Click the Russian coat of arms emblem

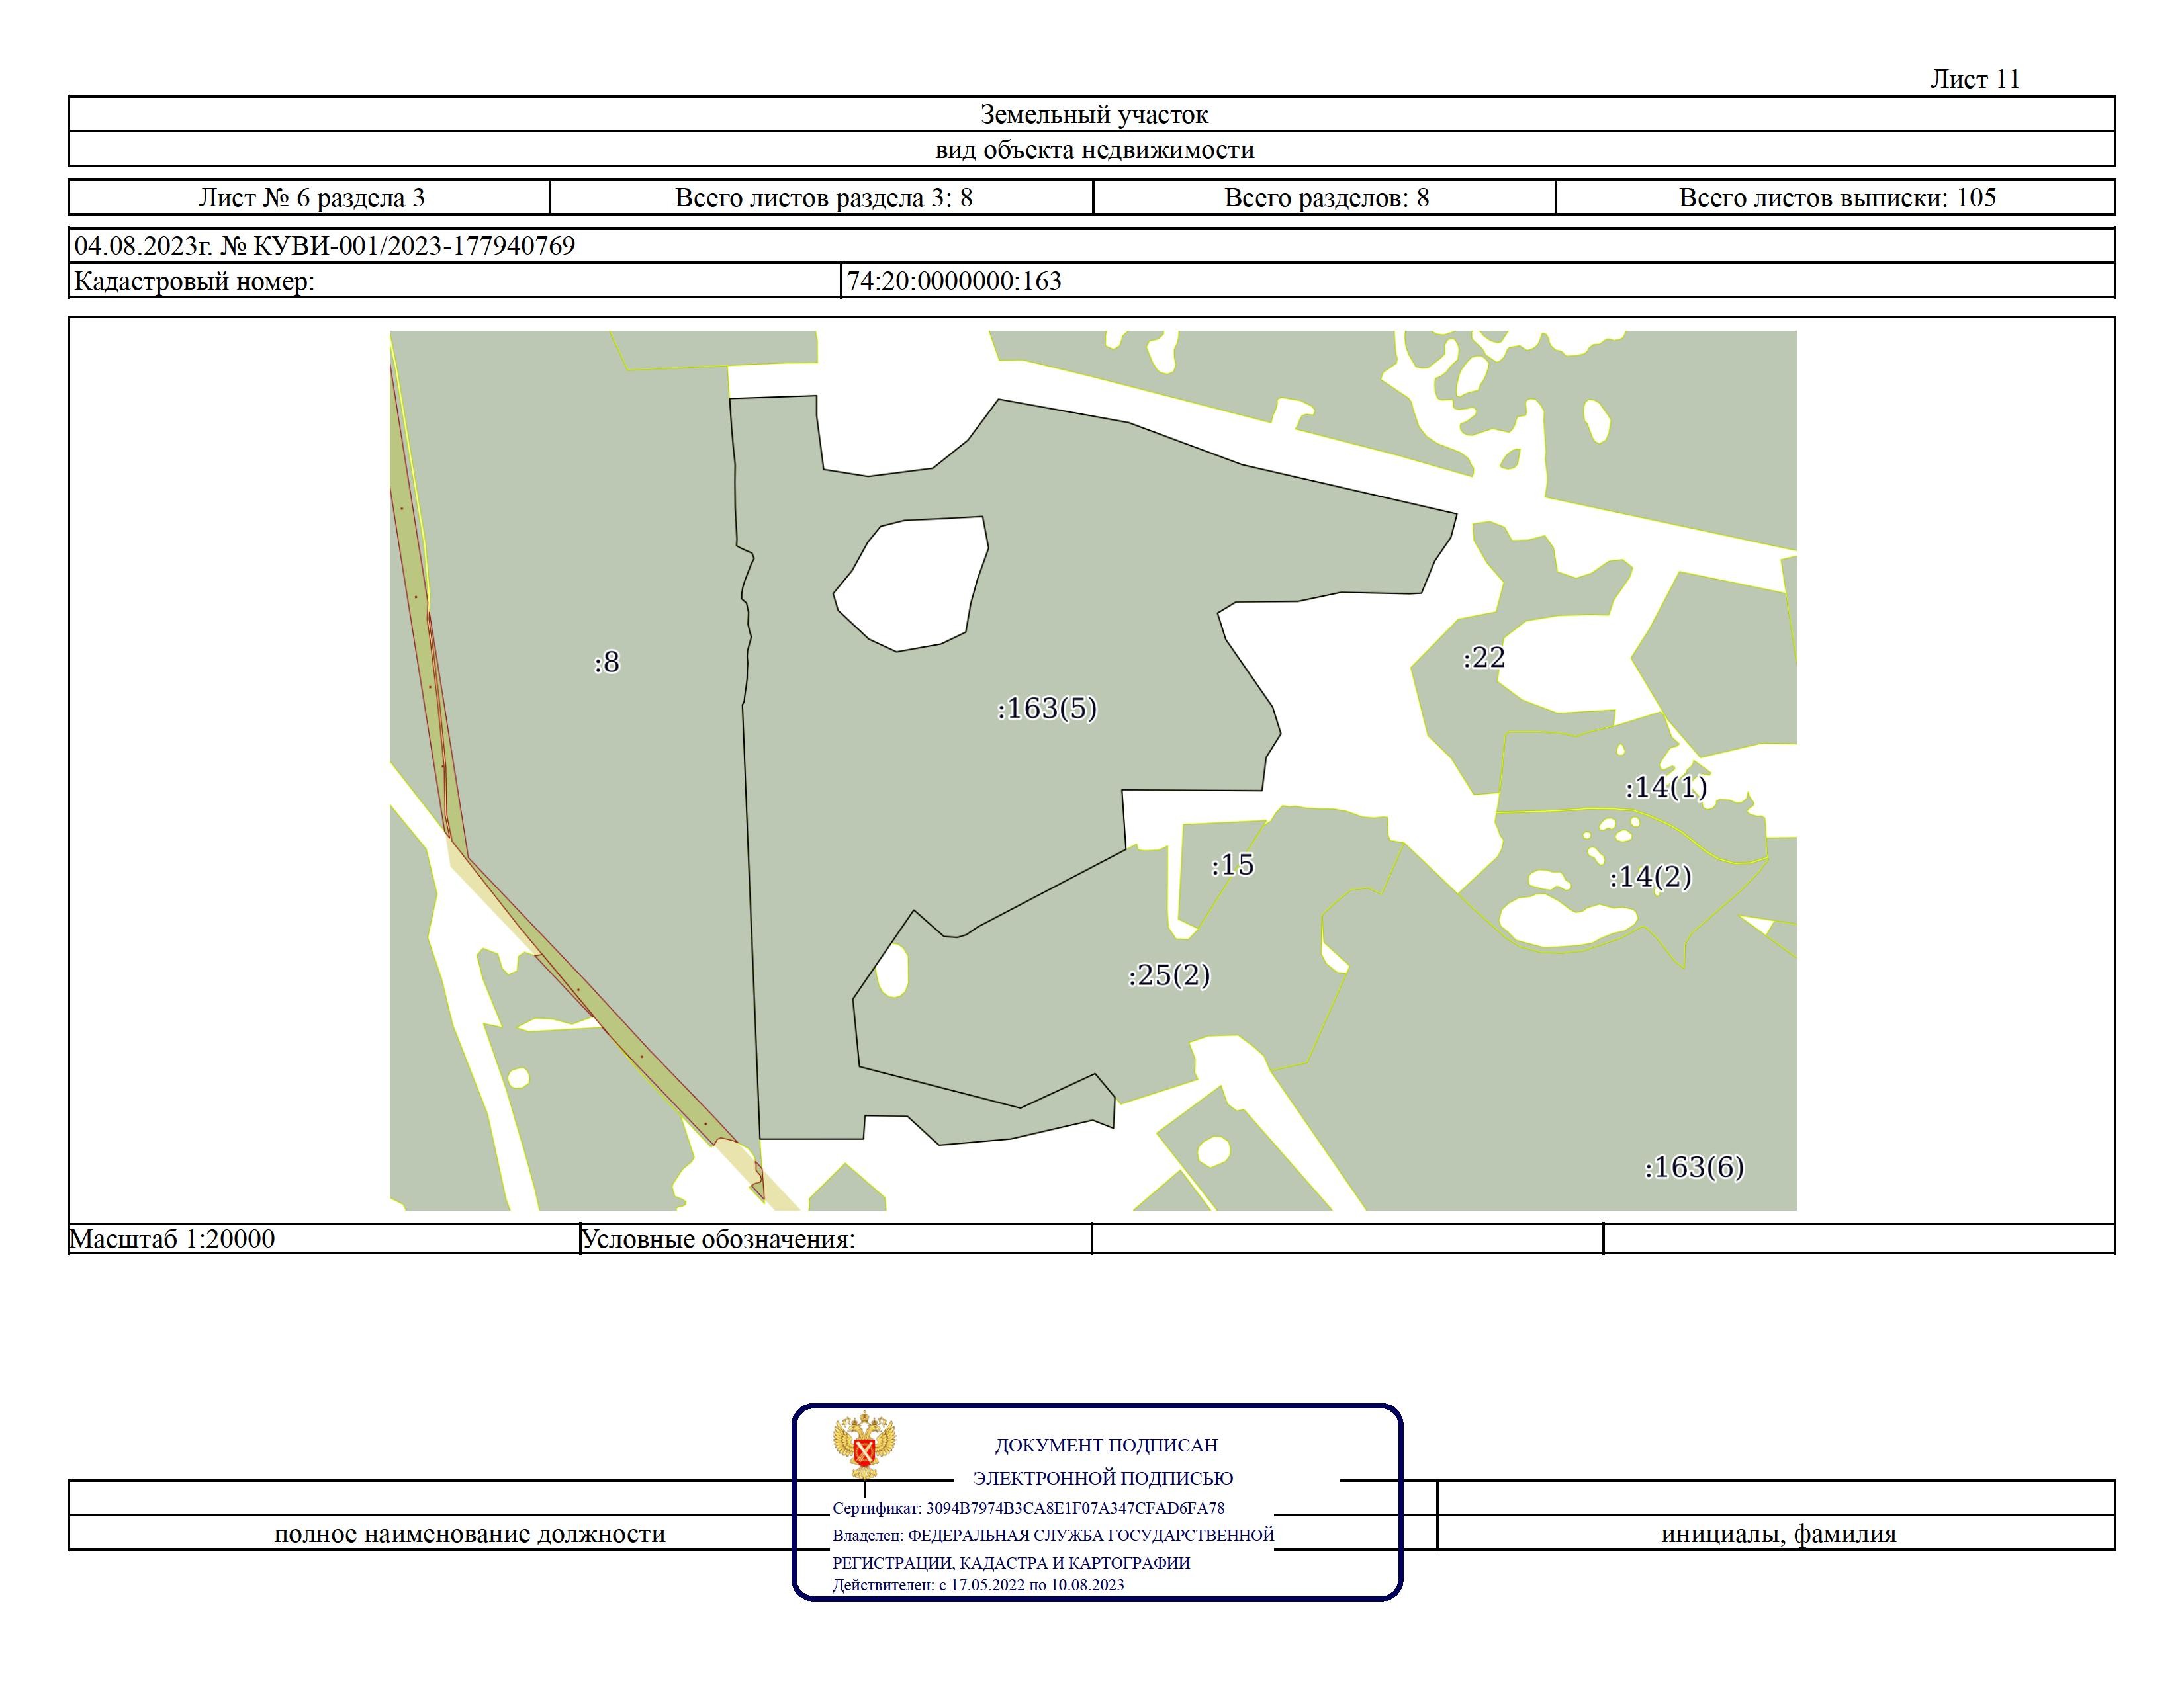pos(864,1444)
